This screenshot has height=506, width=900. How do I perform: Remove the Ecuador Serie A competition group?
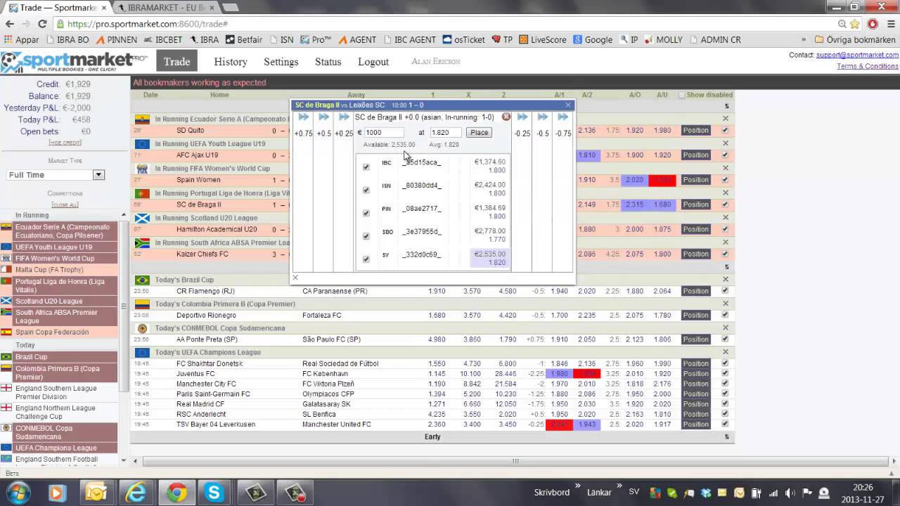(x=726, y=119)
